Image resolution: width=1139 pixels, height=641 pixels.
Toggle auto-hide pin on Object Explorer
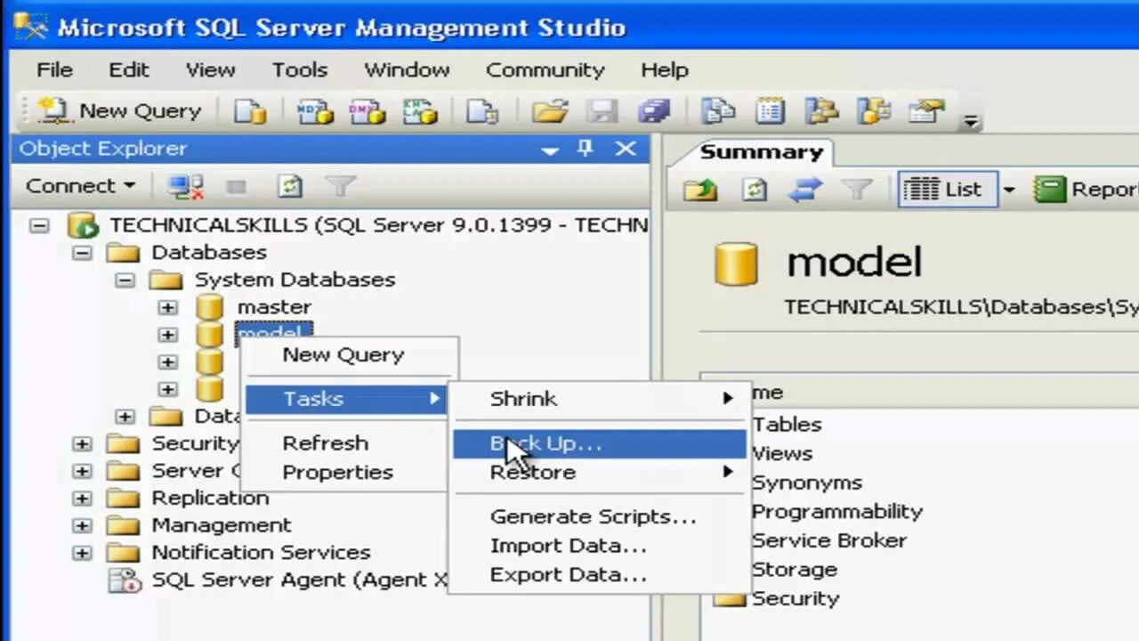click(x=585, y=149)
